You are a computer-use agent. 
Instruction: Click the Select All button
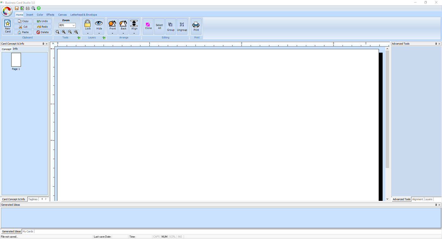pos(159,26)
